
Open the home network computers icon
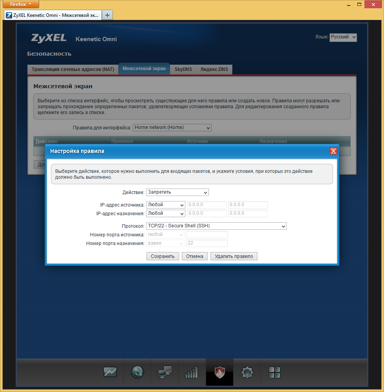pos(165,372)
